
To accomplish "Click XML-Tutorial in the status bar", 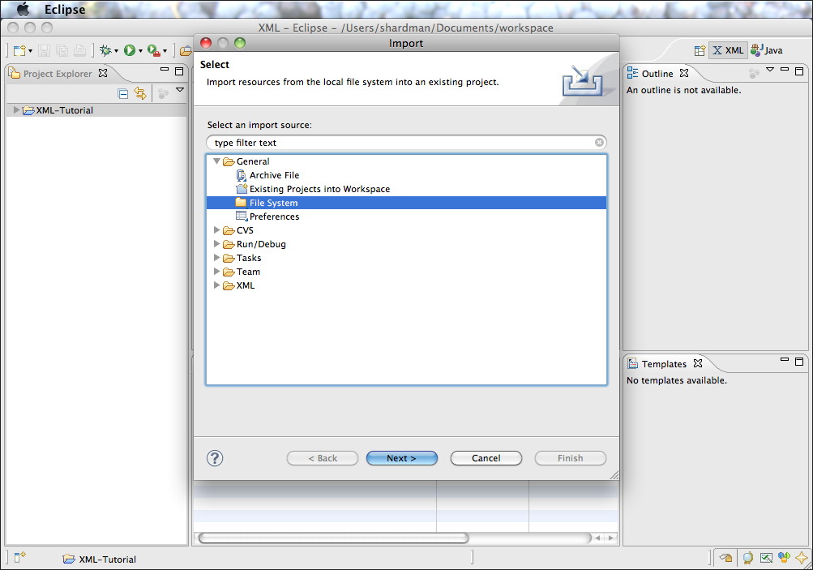I will pyautogui.click(x=100, y=559).
